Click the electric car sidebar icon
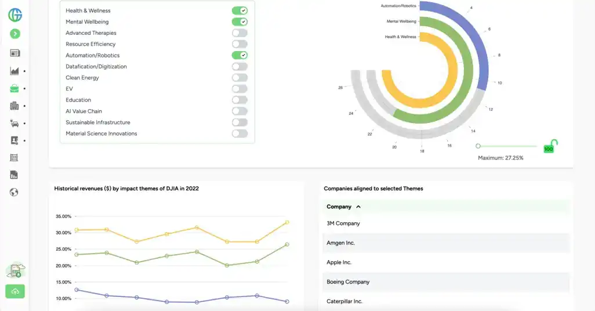595x311 pixels. (x=15, y=123)
